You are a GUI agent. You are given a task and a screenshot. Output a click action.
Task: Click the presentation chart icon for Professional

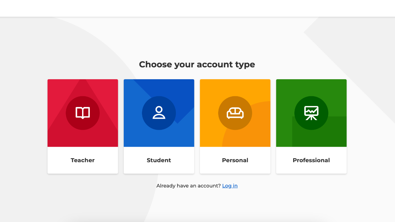point(311,113)
